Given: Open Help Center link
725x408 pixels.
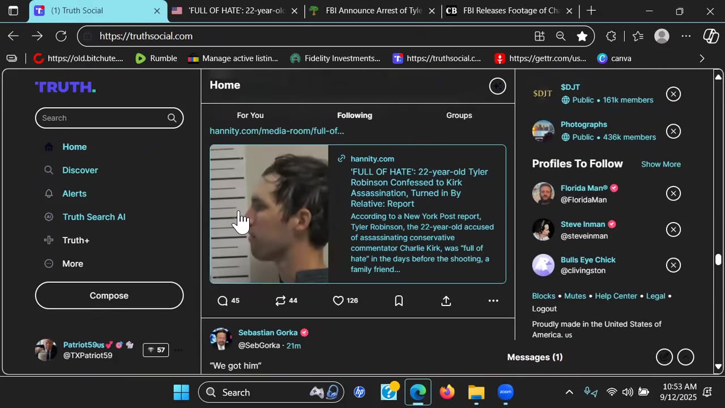Looking at the screenshot, I should 616,296.
